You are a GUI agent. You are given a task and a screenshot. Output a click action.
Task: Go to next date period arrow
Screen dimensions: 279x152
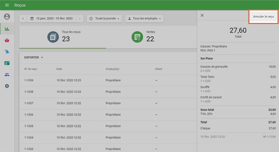(x=80, y=18)
